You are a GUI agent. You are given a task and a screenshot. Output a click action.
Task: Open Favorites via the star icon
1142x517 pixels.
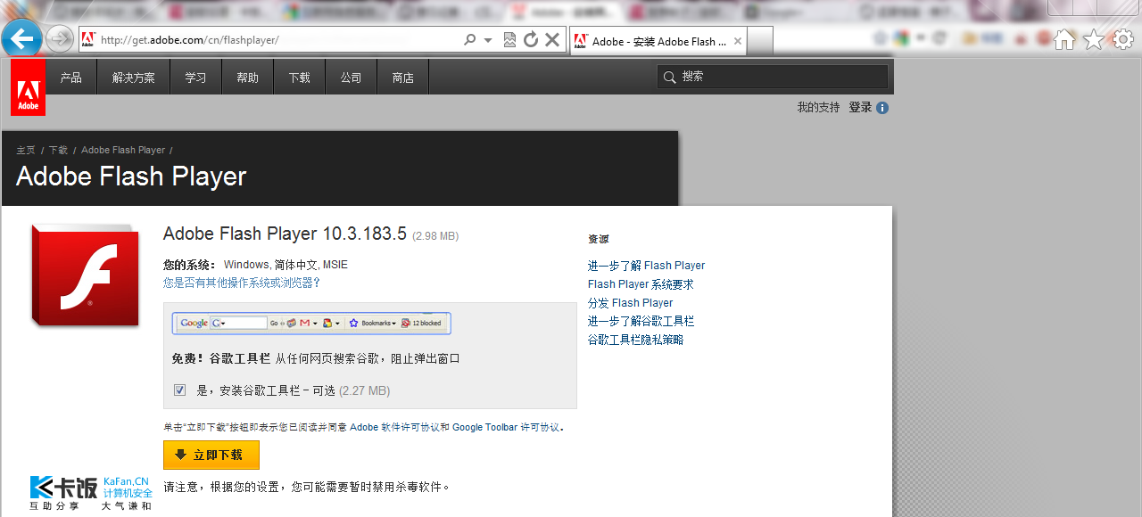coord(1094,39)
